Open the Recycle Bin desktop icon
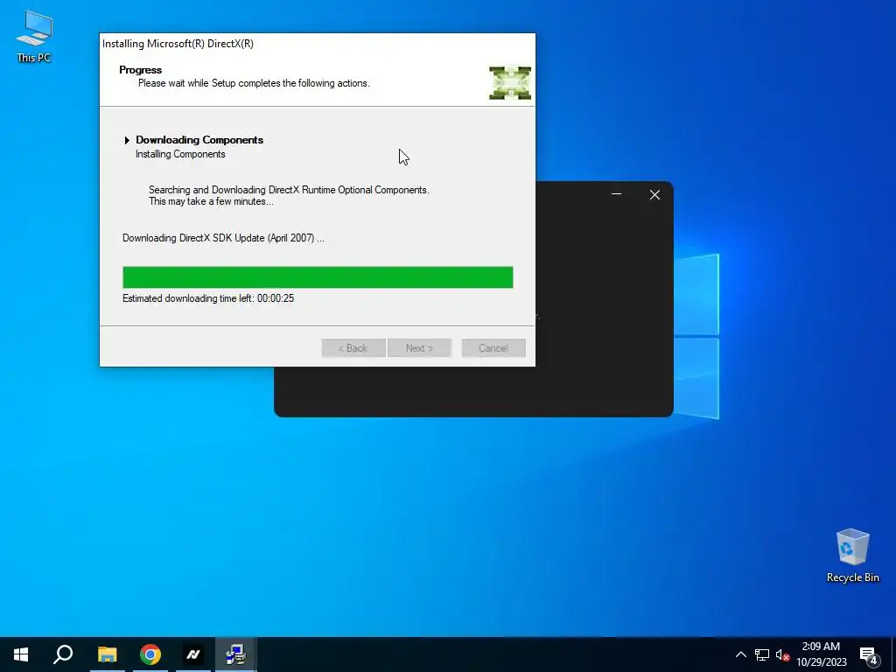Screen dimensions: 896x672 click(x=852, y=556)
